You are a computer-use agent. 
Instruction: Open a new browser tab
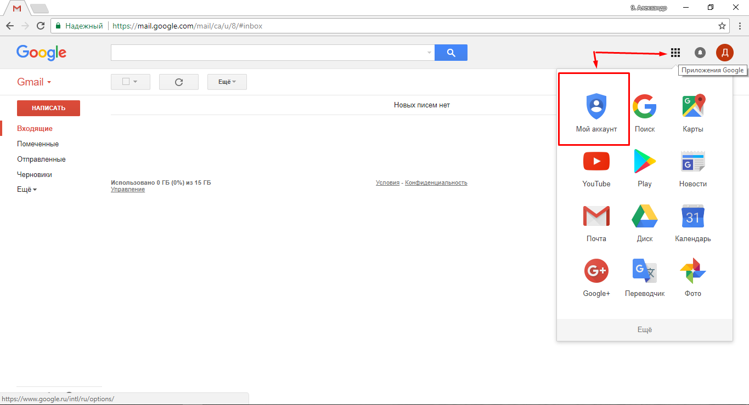tap(40, 9)
